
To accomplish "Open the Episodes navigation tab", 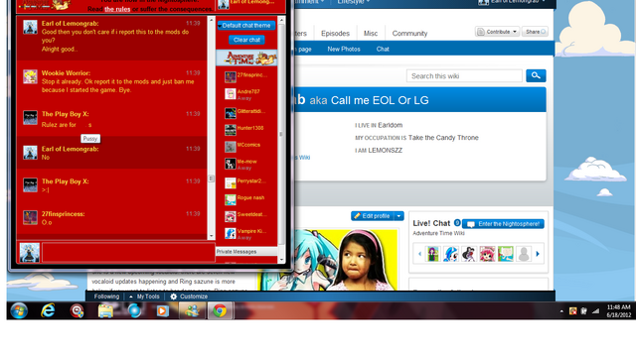I will (335, 33).
